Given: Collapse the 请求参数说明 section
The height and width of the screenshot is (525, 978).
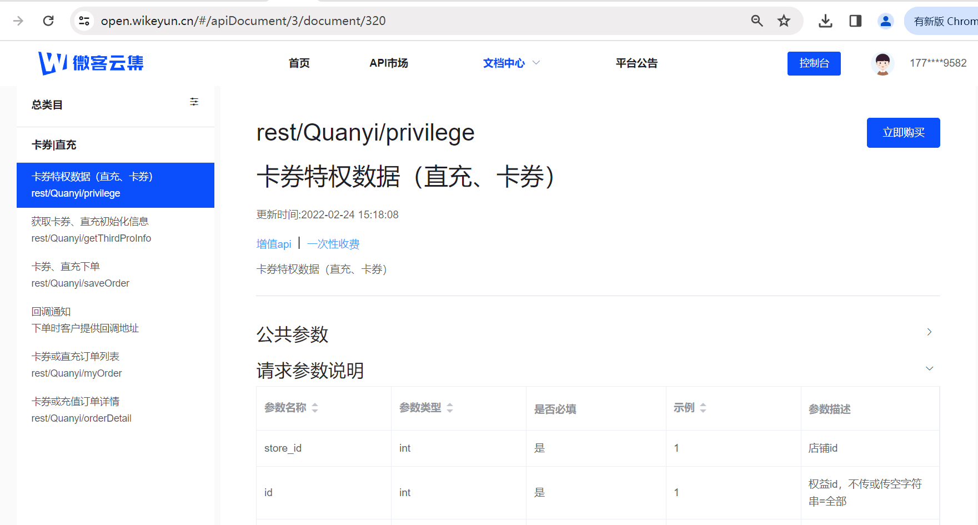Looking at the screenshot, I should click(x=929, y=368).
